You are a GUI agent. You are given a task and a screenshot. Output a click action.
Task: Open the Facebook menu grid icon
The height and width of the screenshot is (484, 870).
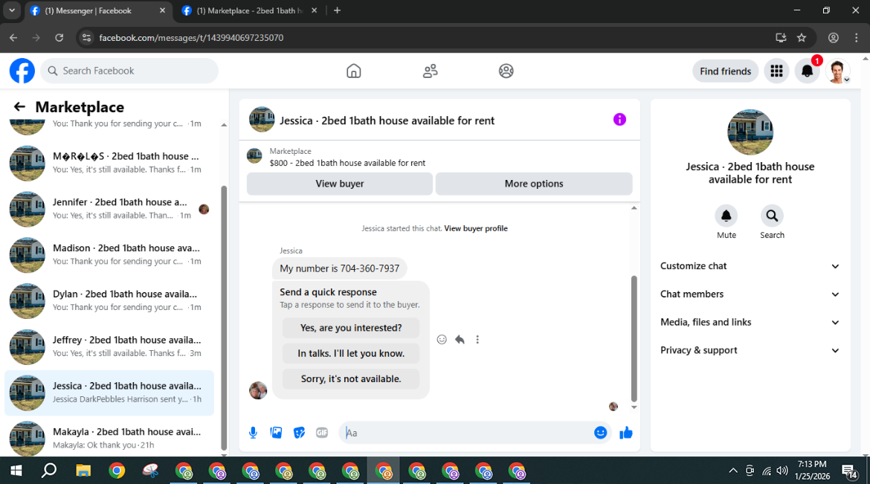777,71
